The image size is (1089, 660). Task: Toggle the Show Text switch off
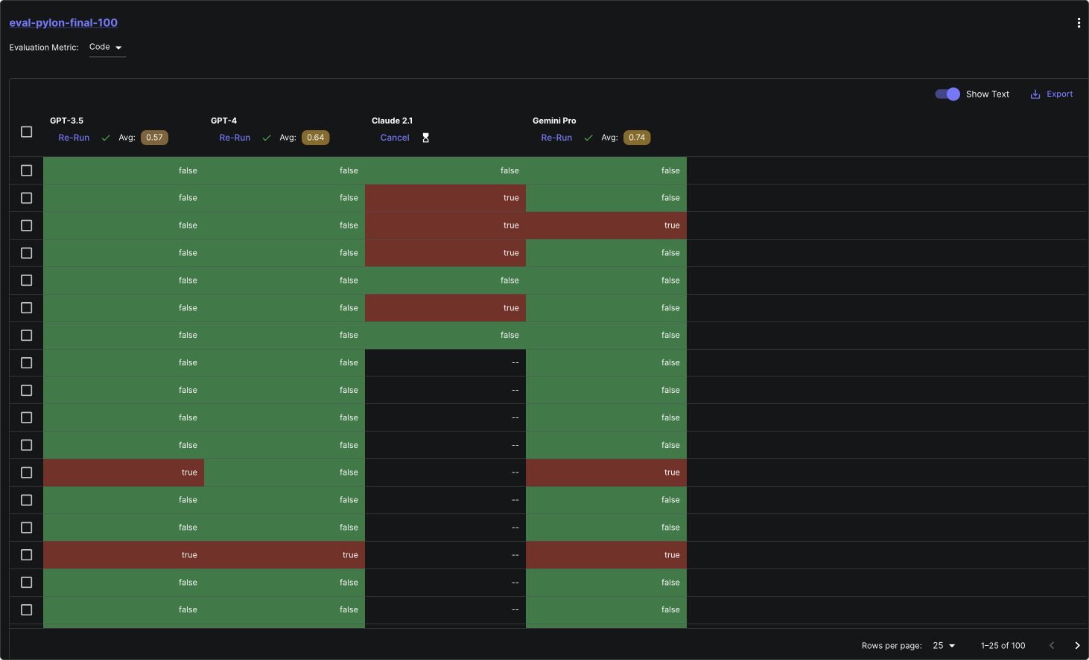tap(947, 94)
